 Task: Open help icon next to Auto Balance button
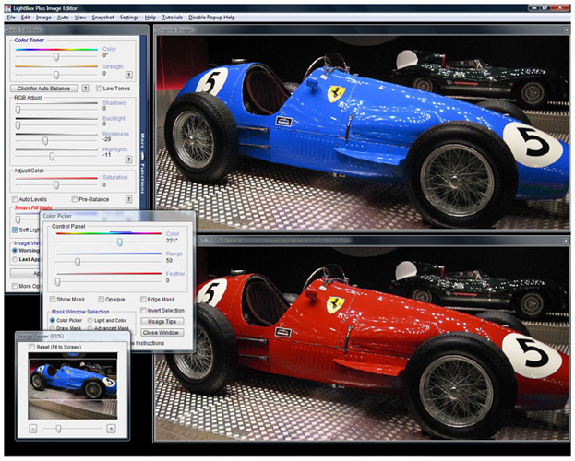coord(85,89)
